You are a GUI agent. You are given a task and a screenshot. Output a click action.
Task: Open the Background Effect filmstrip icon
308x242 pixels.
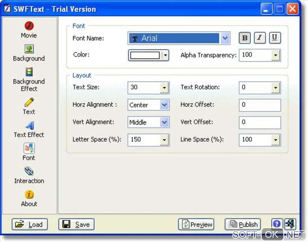point(29,72)
